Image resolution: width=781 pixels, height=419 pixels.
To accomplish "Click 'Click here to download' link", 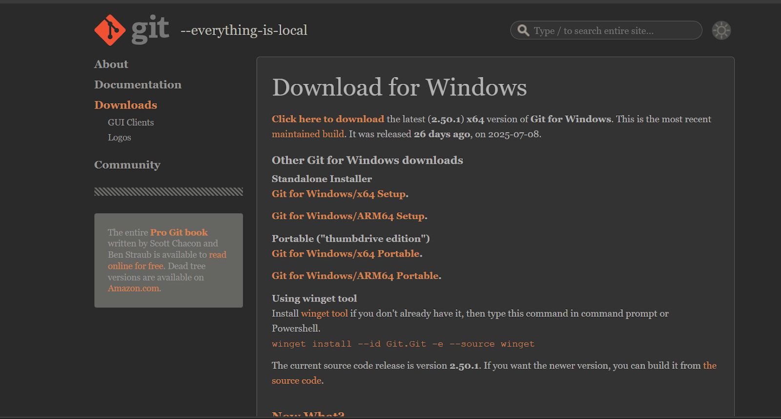I will click(328, 119).
